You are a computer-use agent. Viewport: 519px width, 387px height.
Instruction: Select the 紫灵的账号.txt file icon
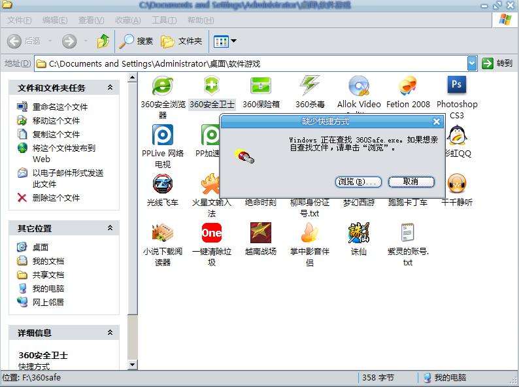pos(408,232)
